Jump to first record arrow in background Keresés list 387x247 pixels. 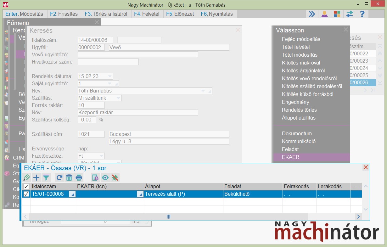coord(380,46)
